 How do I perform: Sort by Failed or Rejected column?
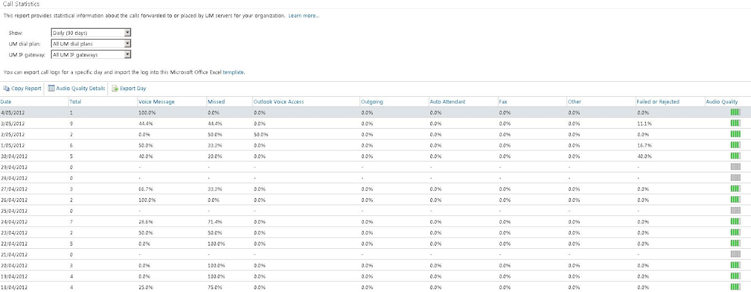click(x=658, y=102)
